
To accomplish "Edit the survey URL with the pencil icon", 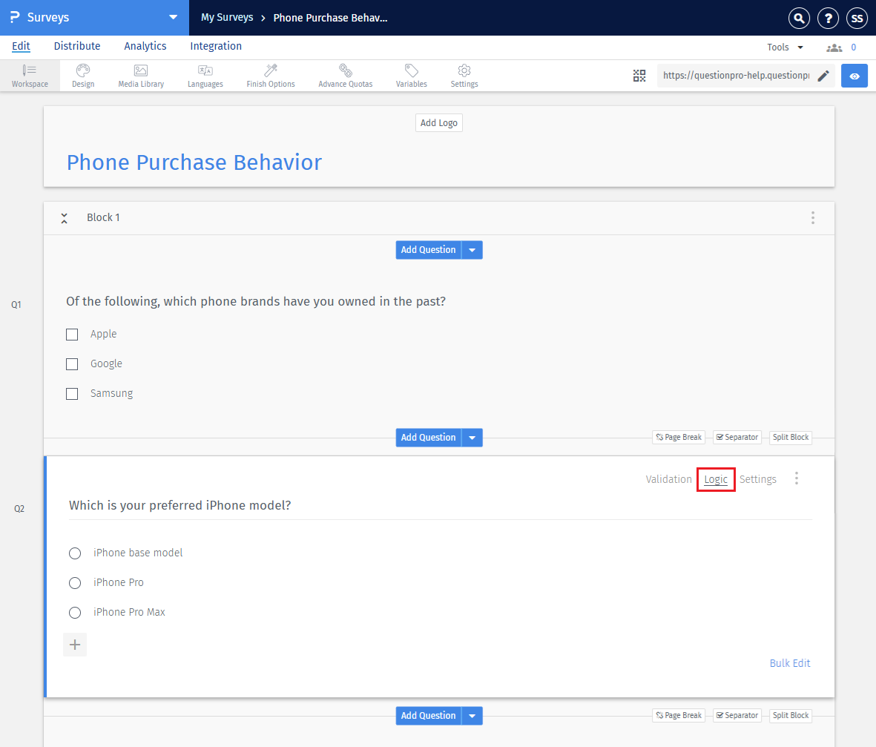I will [x=824, y=75].
